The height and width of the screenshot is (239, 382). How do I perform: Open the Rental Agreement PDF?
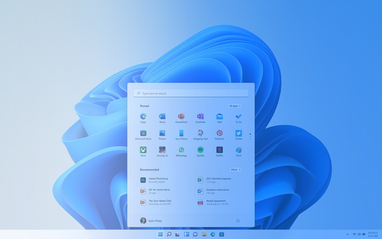[x=213, y=202]
